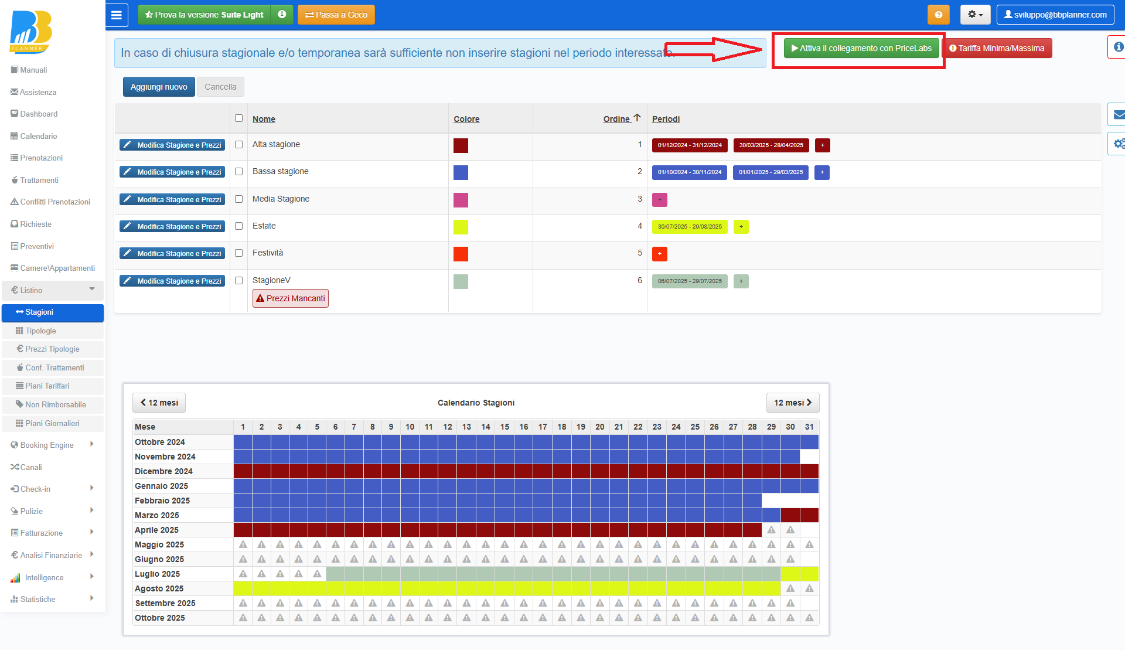Click warning icon on 30 Aprile 2025
Viewport: 1125px width, 650px height.
tap(790, 530)
